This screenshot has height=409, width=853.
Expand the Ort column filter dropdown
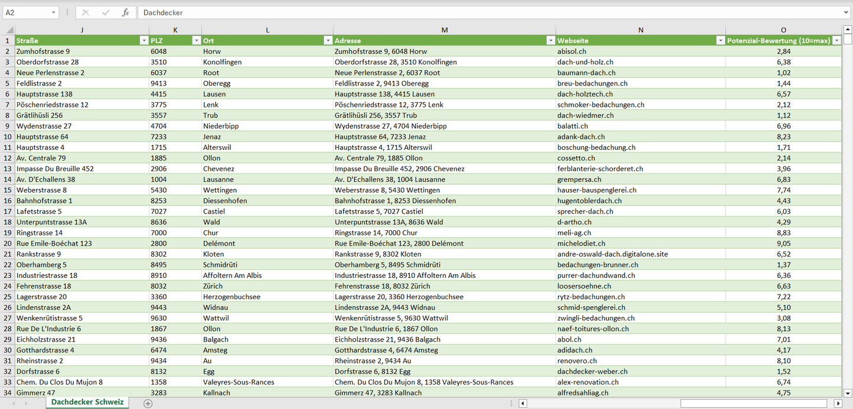tap(328, 41)
